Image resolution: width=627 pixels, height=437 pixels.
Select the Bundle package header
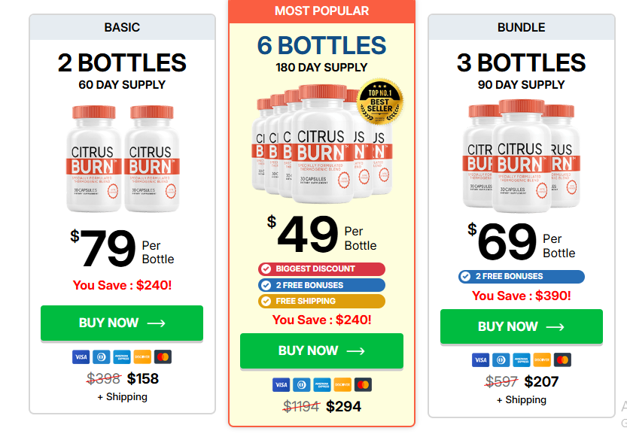tap(521, 27)
